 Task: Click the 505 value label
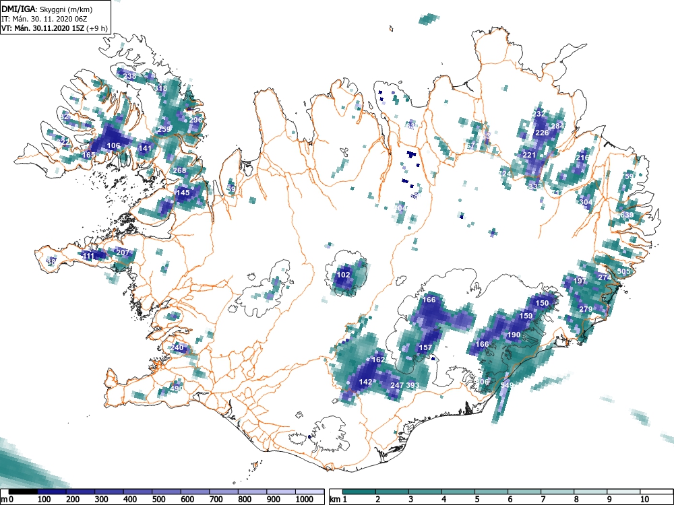tap(623, 271)
